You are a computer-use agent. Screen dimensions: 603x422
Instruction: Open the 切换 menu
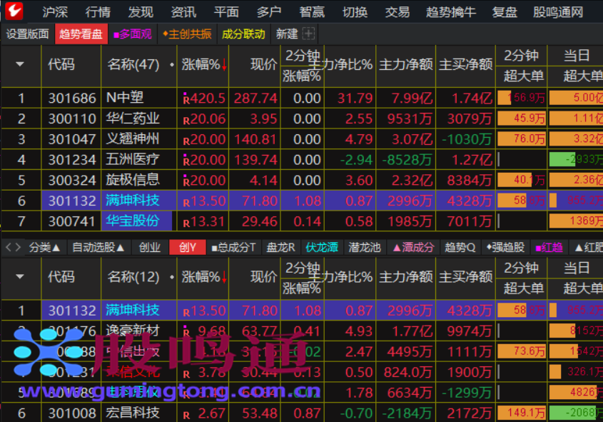click(355, 12)
